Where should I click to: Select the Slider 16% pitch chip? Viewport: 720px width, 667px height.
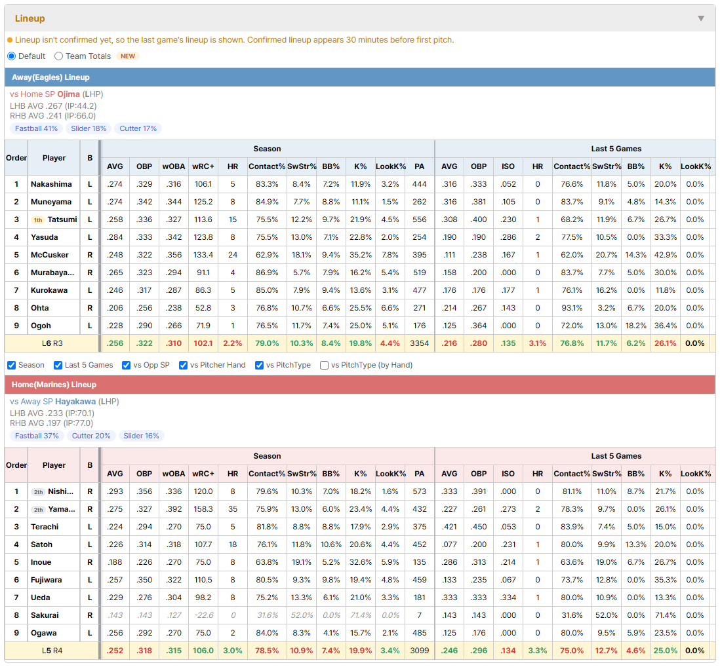click(142, 436)
